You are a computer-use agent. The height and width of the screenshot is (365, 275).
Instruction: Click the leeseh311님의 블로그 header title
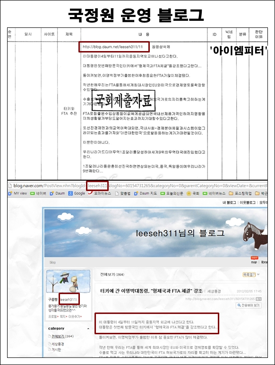(x=180, y=233)
